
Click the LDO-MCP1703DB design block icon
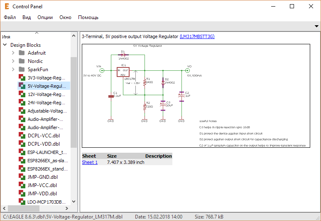tap(22, 202)
